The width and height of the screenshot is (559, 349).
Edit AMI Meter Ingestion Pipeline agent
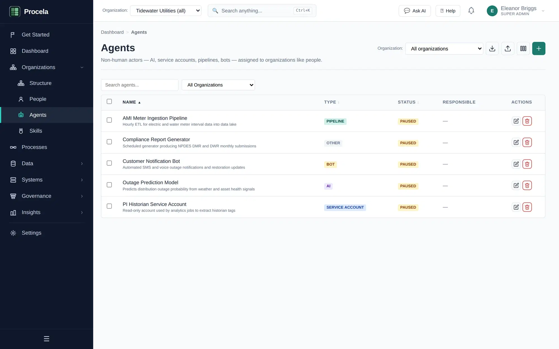(516, 121)
